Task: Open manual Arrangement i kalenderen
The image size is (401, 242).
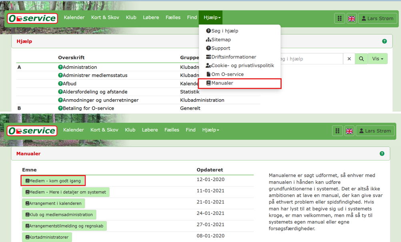Action: pos(54,203)
